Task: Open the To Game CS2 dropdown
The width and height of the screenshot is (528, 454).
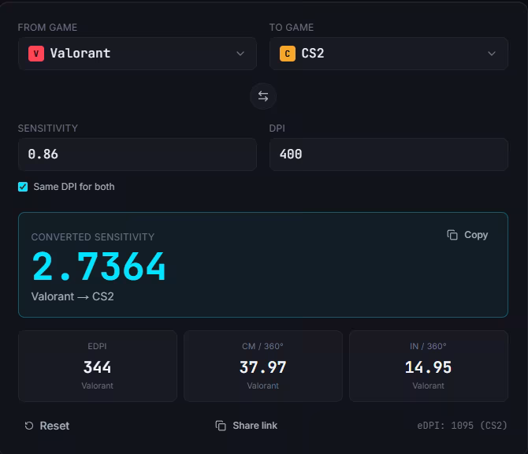Action: pyautogui.click(x=389, y=54)
